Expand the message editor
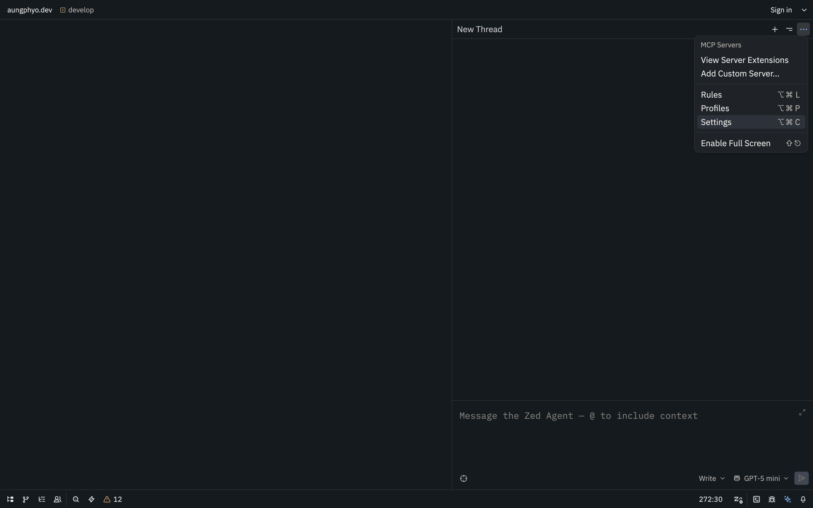This screenshot has height=508, width=813. point(802,412)
